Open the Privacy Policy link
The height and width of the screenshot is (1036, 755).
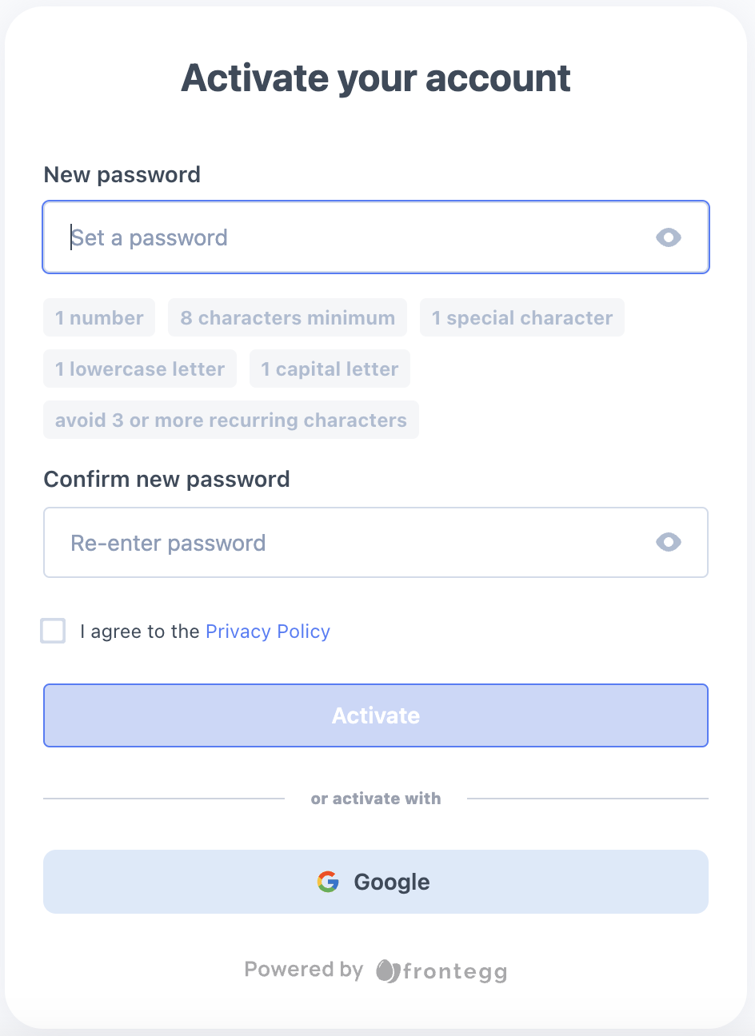point(267,632)
